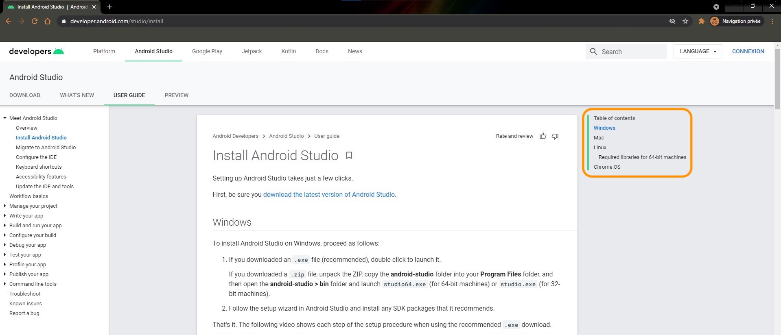Viewport: 781px width, 335px height.
Task: Click into the Search input field
Action: pos(626,52)
